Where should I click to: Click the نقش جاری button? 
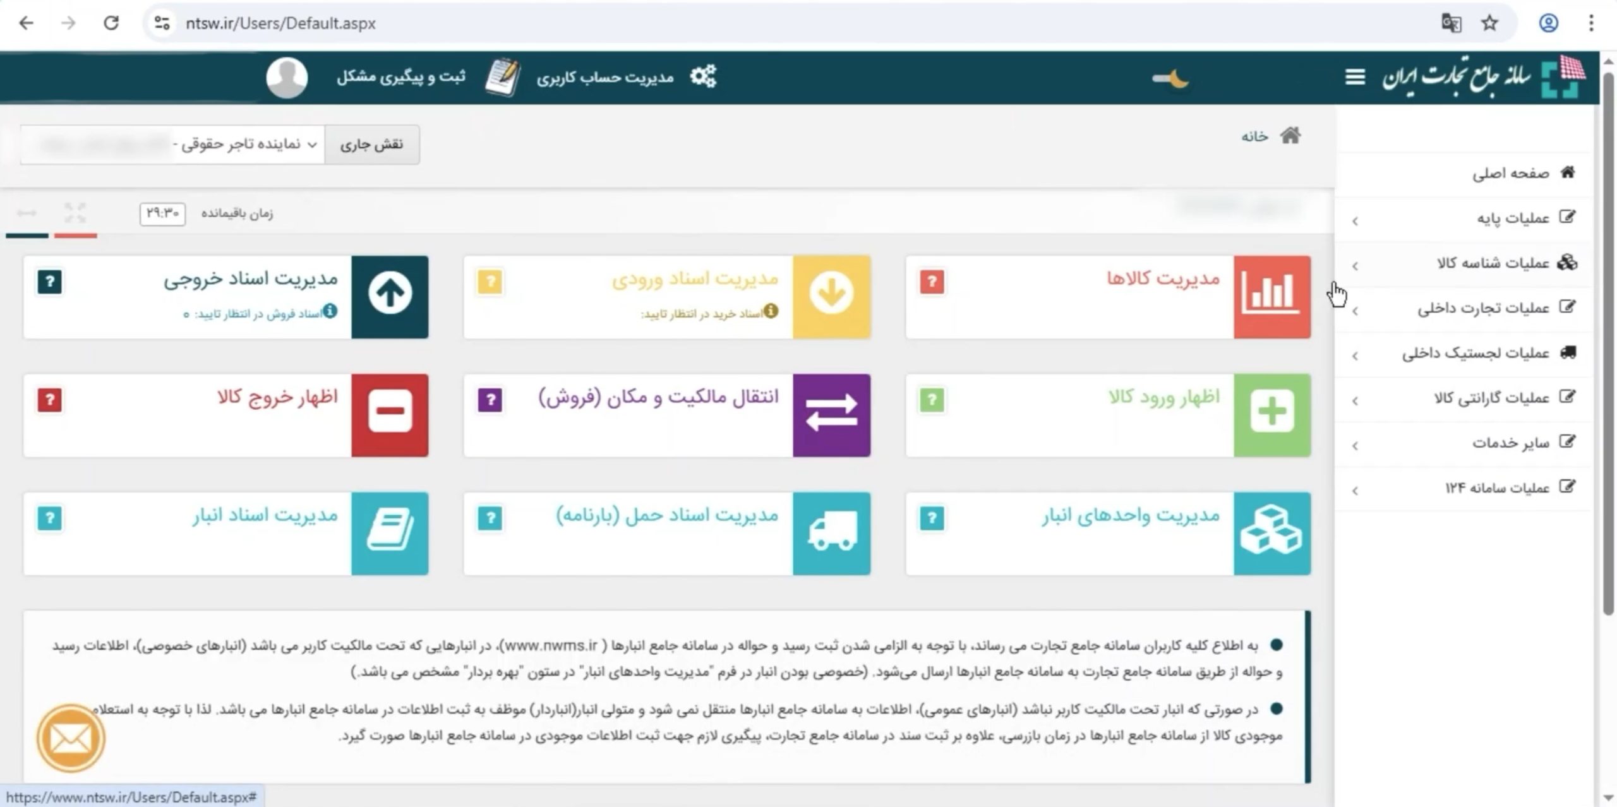[371, 144]
